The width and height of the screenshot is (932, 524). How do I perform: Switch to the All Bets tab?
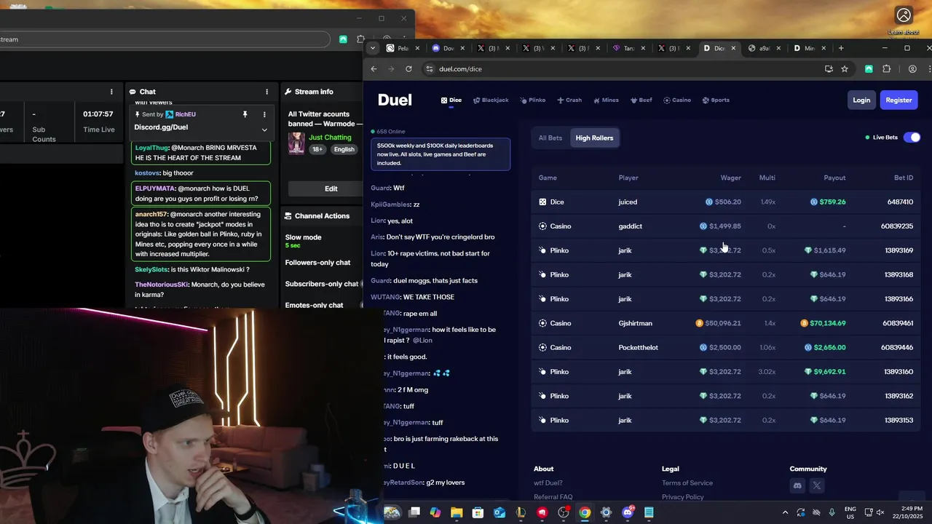[x=550, y=138]
